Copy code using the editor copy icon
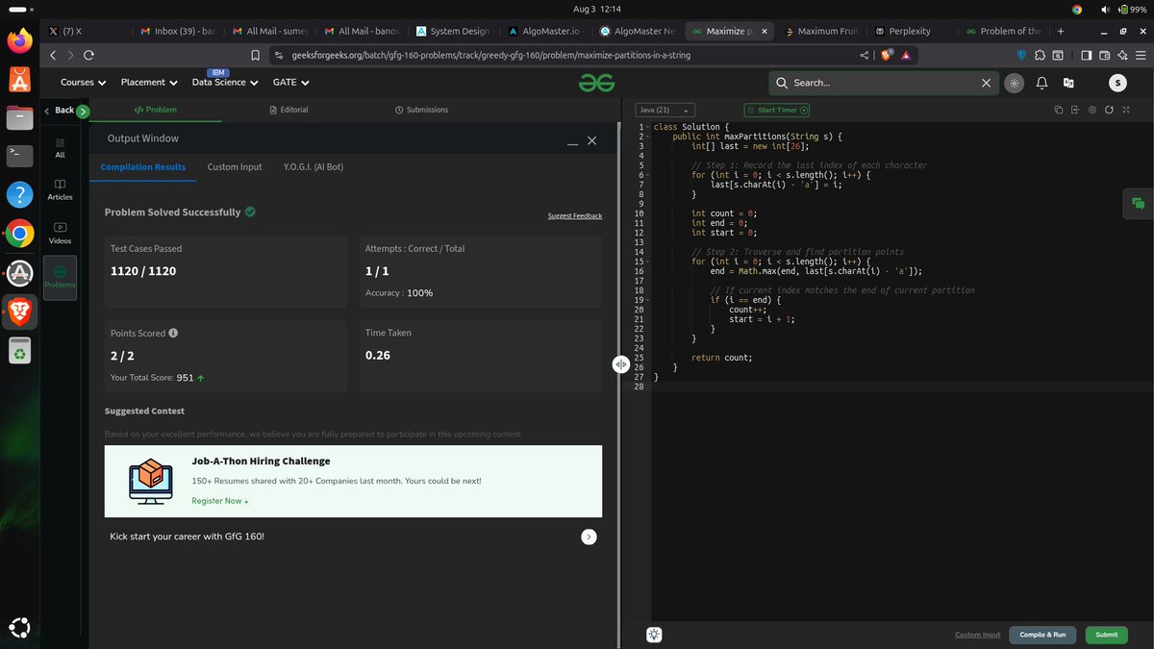This screenshot has height=649, width=1154. (1059, 110)
